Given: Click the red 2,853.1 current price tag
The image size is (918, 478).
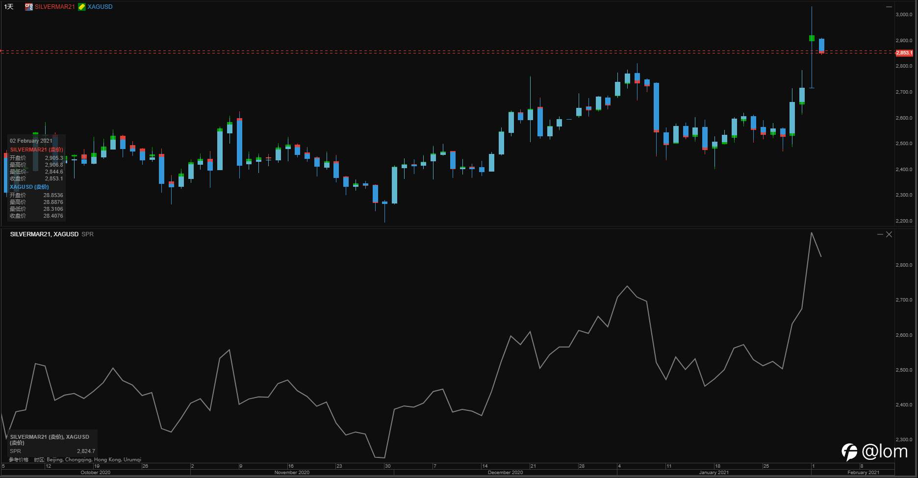Looking at the screenshot, I should click(904, 53).
